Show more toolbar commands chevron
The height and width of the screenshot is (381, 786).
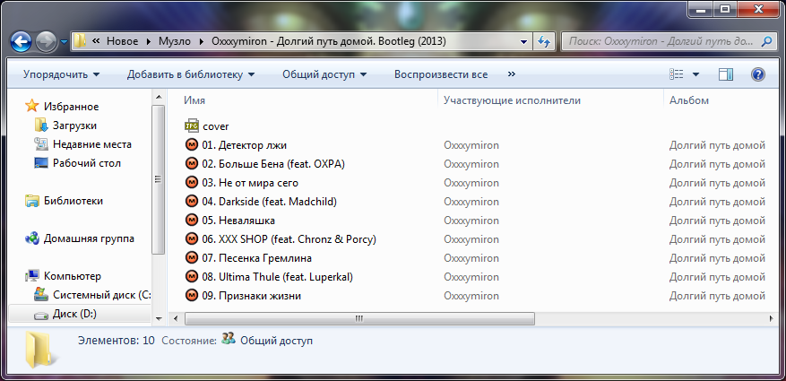point(511,74)
